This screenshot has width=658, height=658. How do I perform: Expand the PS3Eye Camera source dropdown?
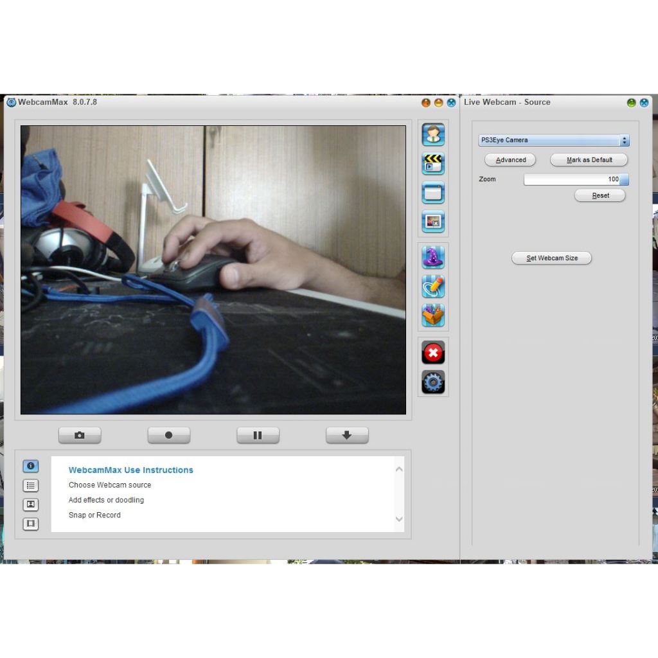click(553, 140)
